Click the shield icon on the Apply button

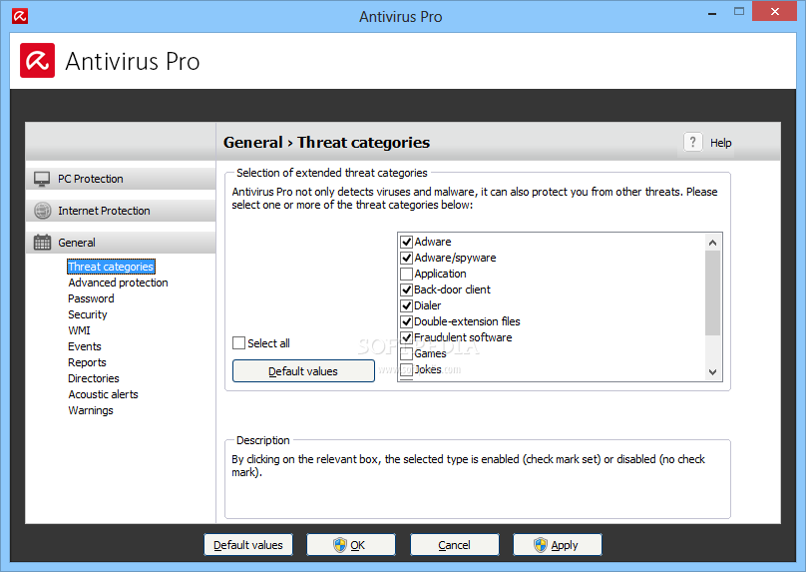point(541,545)
